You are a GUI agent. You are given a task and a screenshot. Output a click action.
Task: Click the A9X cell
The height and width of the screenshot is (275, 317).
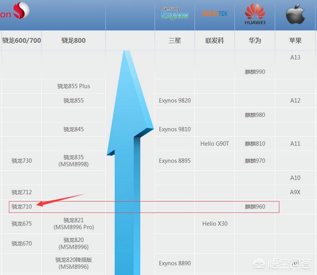point(295,192)
